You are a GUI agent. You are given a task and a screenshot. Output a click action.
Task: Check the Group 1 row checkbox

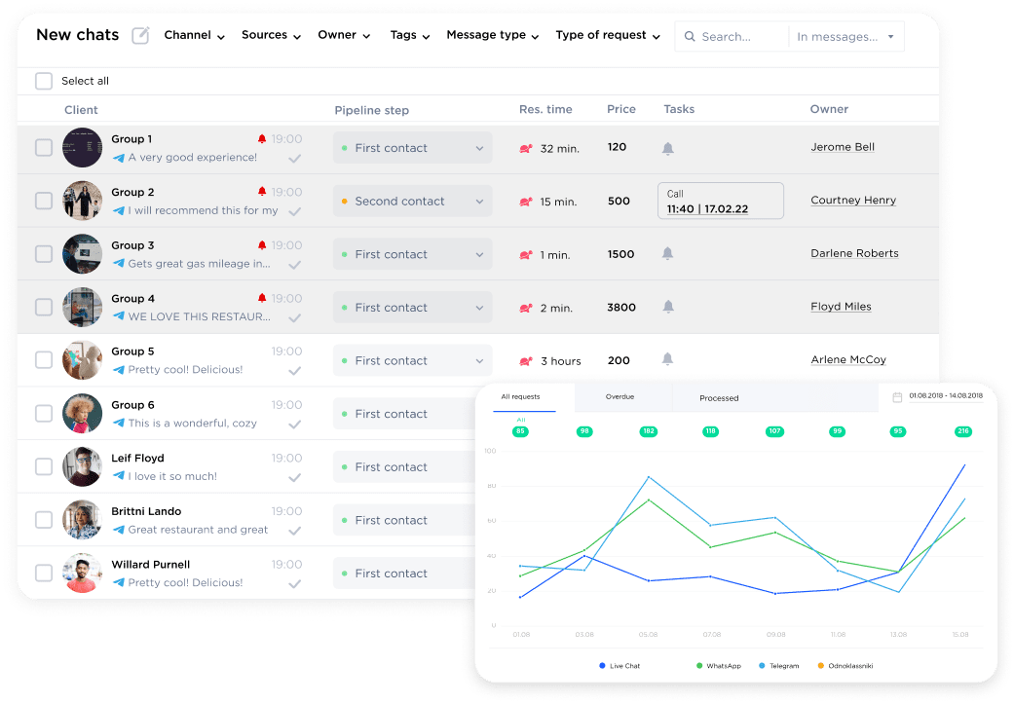[44, 147]
